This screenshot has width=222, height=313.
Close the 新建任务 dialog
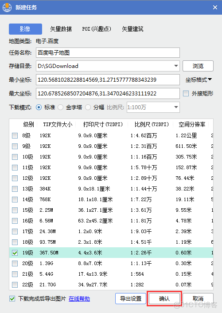(215, 8)
